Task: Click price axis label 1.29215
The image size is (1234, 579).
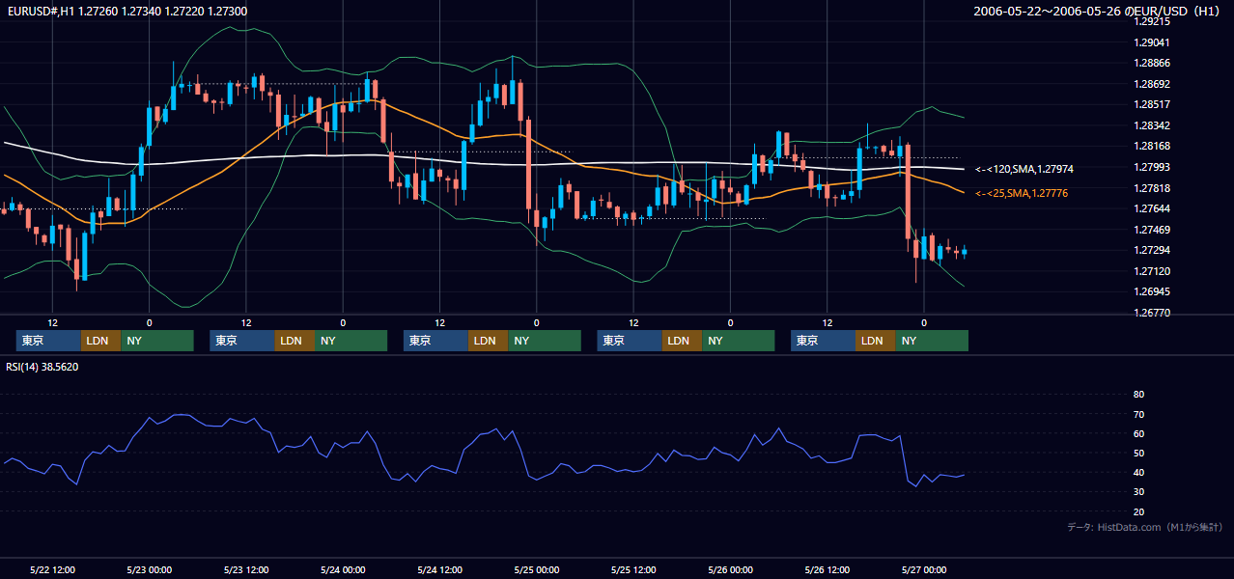Action: point(1151,21)
